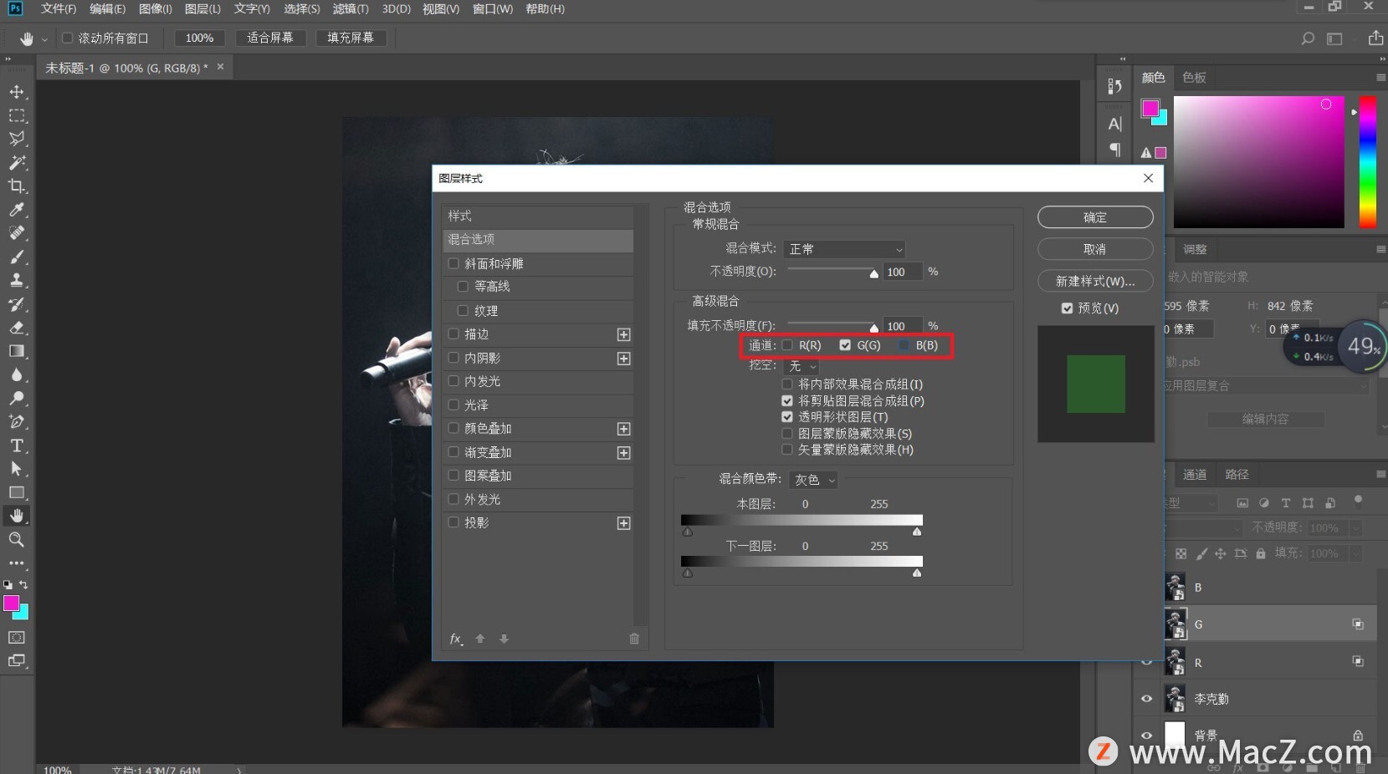The height and width of the screenshot is (774, 1388).
Task: Select the Horizontal Type tool
Action: [17, 446]
